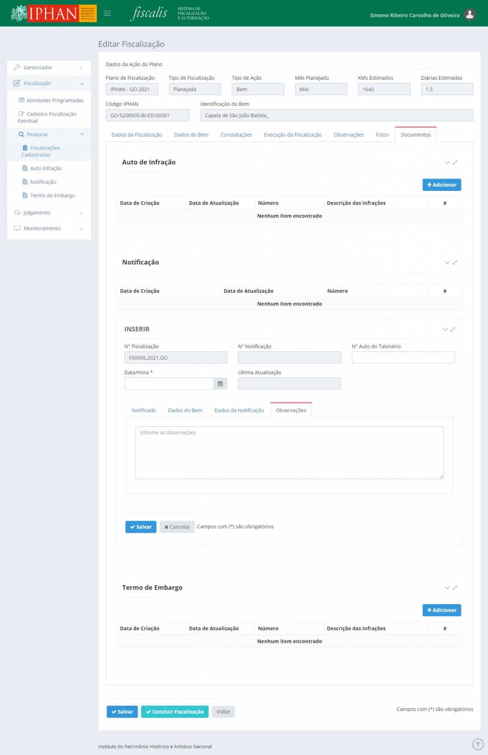Click Adicionar in Auto de Infração section

coord(441,185)
